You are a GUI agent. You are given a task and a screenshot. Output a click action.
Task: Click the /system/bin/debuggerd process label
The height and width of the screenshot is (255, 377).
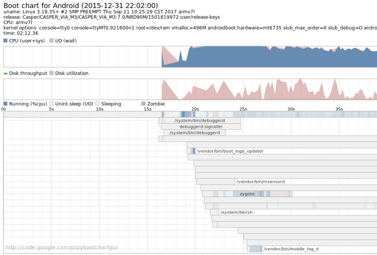pyautogui.click(x=200, y=121)
